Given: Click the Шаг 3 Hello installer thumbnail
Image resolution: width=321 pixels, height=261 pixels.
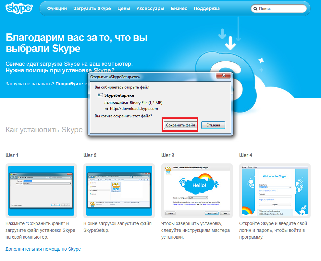Looking at the screenshot, I should point(197,191).
